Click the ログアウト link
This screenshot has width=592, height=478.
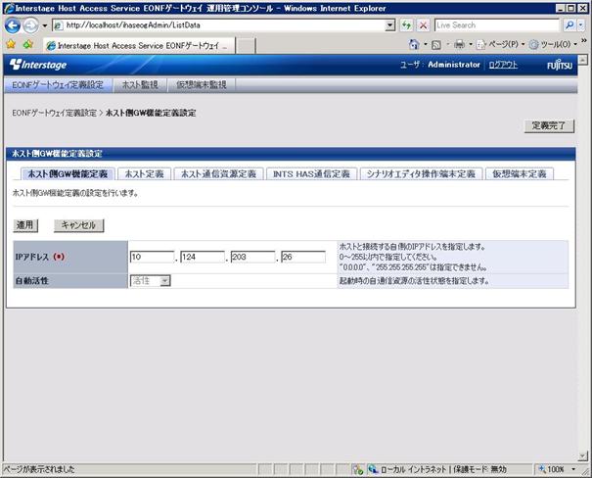click(503, 65)
